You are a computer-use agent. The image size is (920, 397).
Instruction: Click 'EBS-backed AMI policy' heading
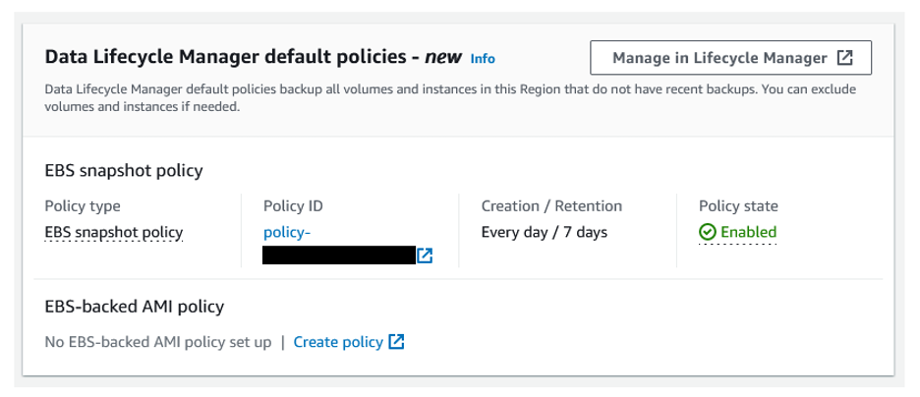pos(135,307)
